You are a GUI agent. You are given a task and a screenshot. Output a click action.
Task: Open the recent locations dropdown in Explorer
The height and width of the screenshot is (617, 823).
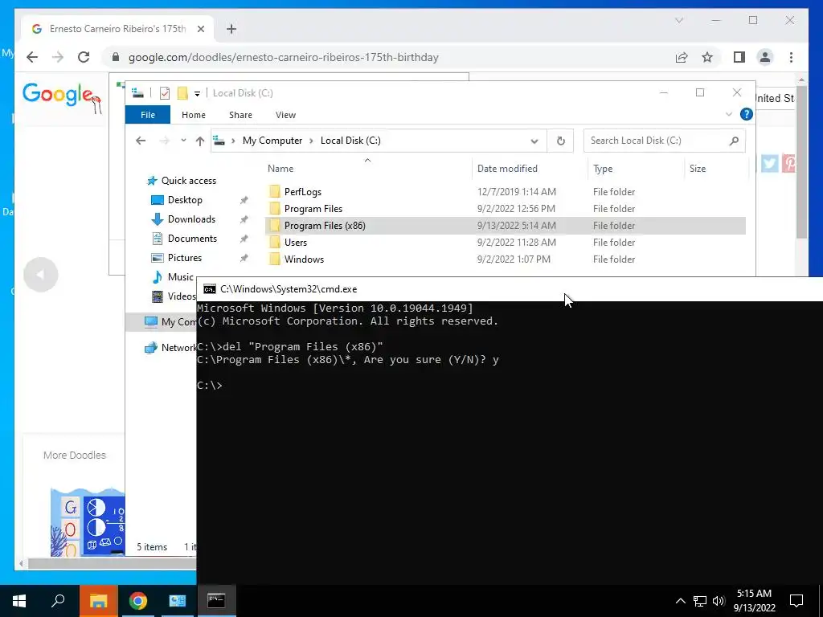[x=183, y=141]
